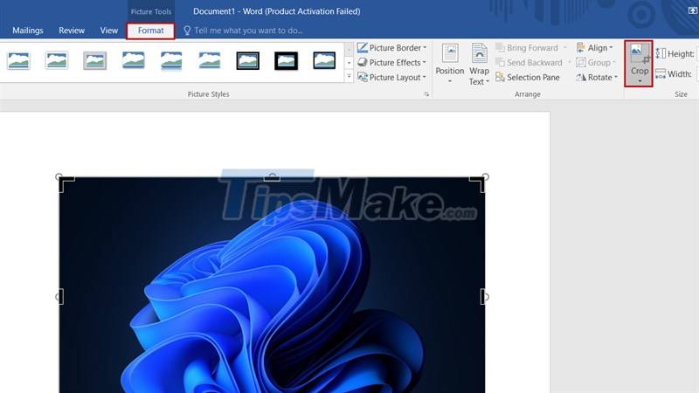The width and height of the screenshot is (699, 393).
Task: Open the Align dropdown
Action: click(x=595, y=48)
